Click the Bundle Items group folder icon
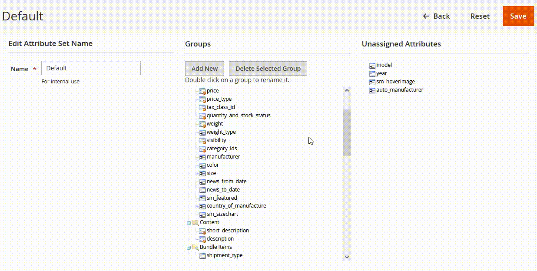This screenshot has width=537, height=271. [195, 247]
